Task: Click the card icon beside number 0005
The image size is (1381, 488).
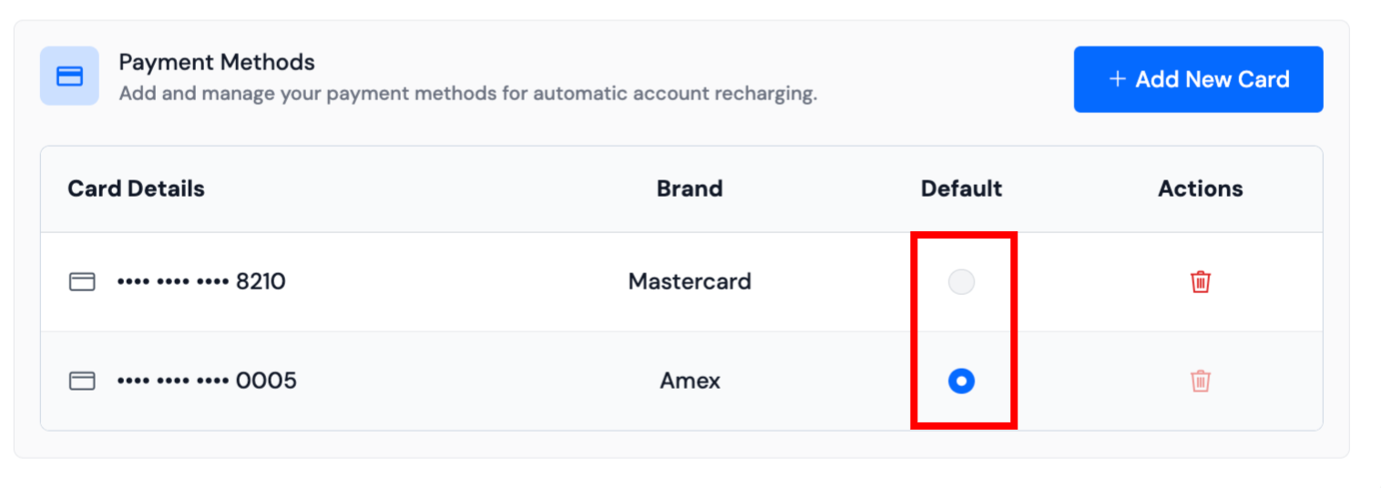Action: pos(83,381)
